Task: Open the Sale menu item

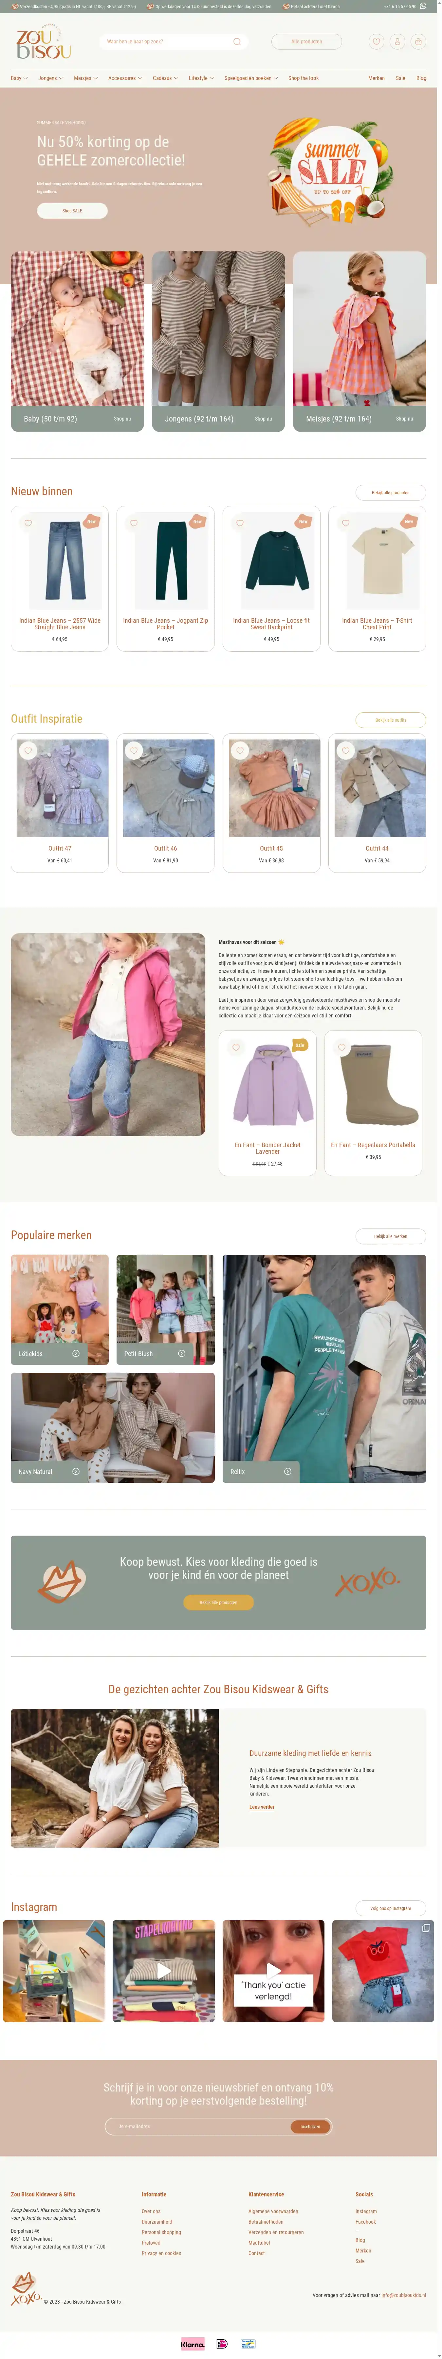Action: click(400, 78)
